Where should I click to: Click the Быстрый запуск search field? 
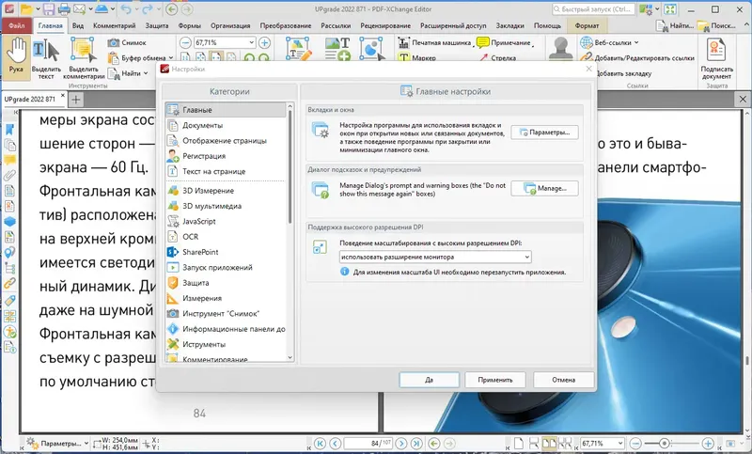593,9
